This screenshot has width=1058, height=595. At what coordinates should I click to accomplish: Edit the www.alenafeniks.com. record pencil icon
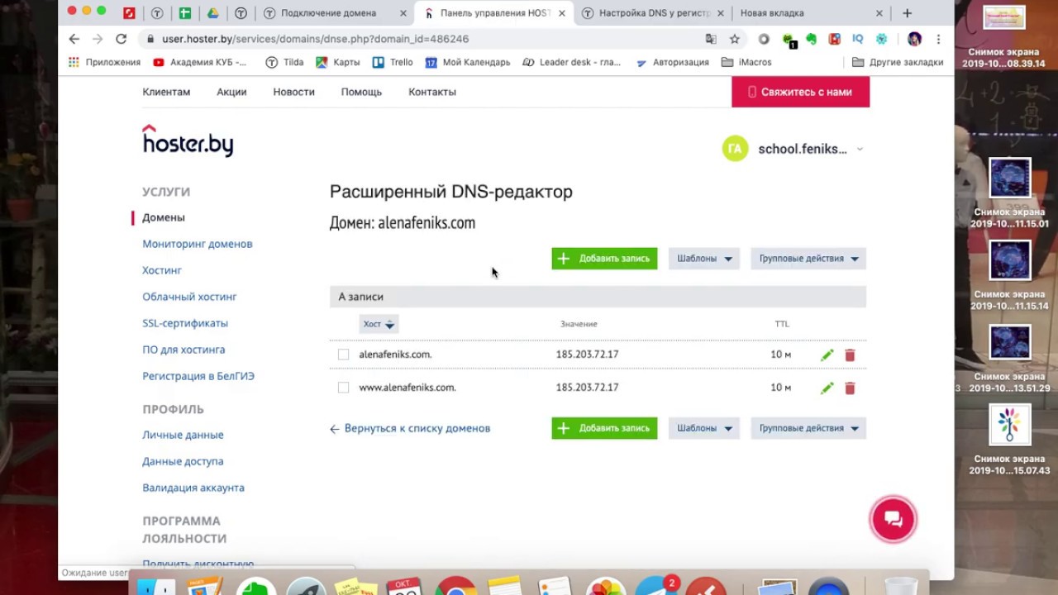pos(827,388)
